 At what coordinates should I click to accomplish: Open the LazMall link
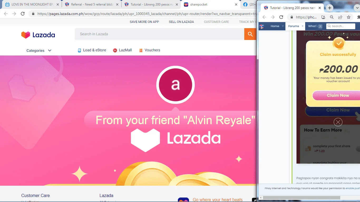(x=125, y=50)
